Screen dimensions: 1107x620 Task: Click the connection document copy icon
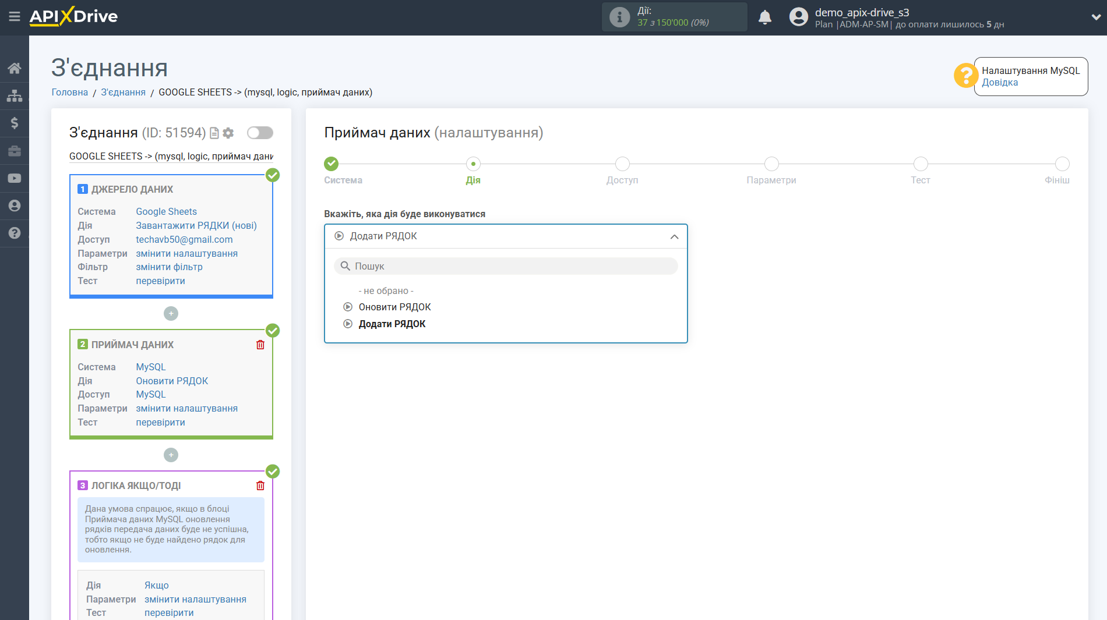[x=214, y=133]
